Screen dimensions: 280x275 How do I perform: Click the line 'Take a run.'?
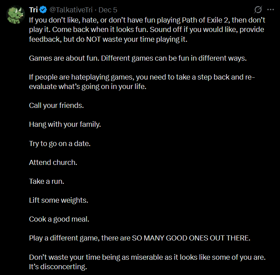tap(47, 181)
